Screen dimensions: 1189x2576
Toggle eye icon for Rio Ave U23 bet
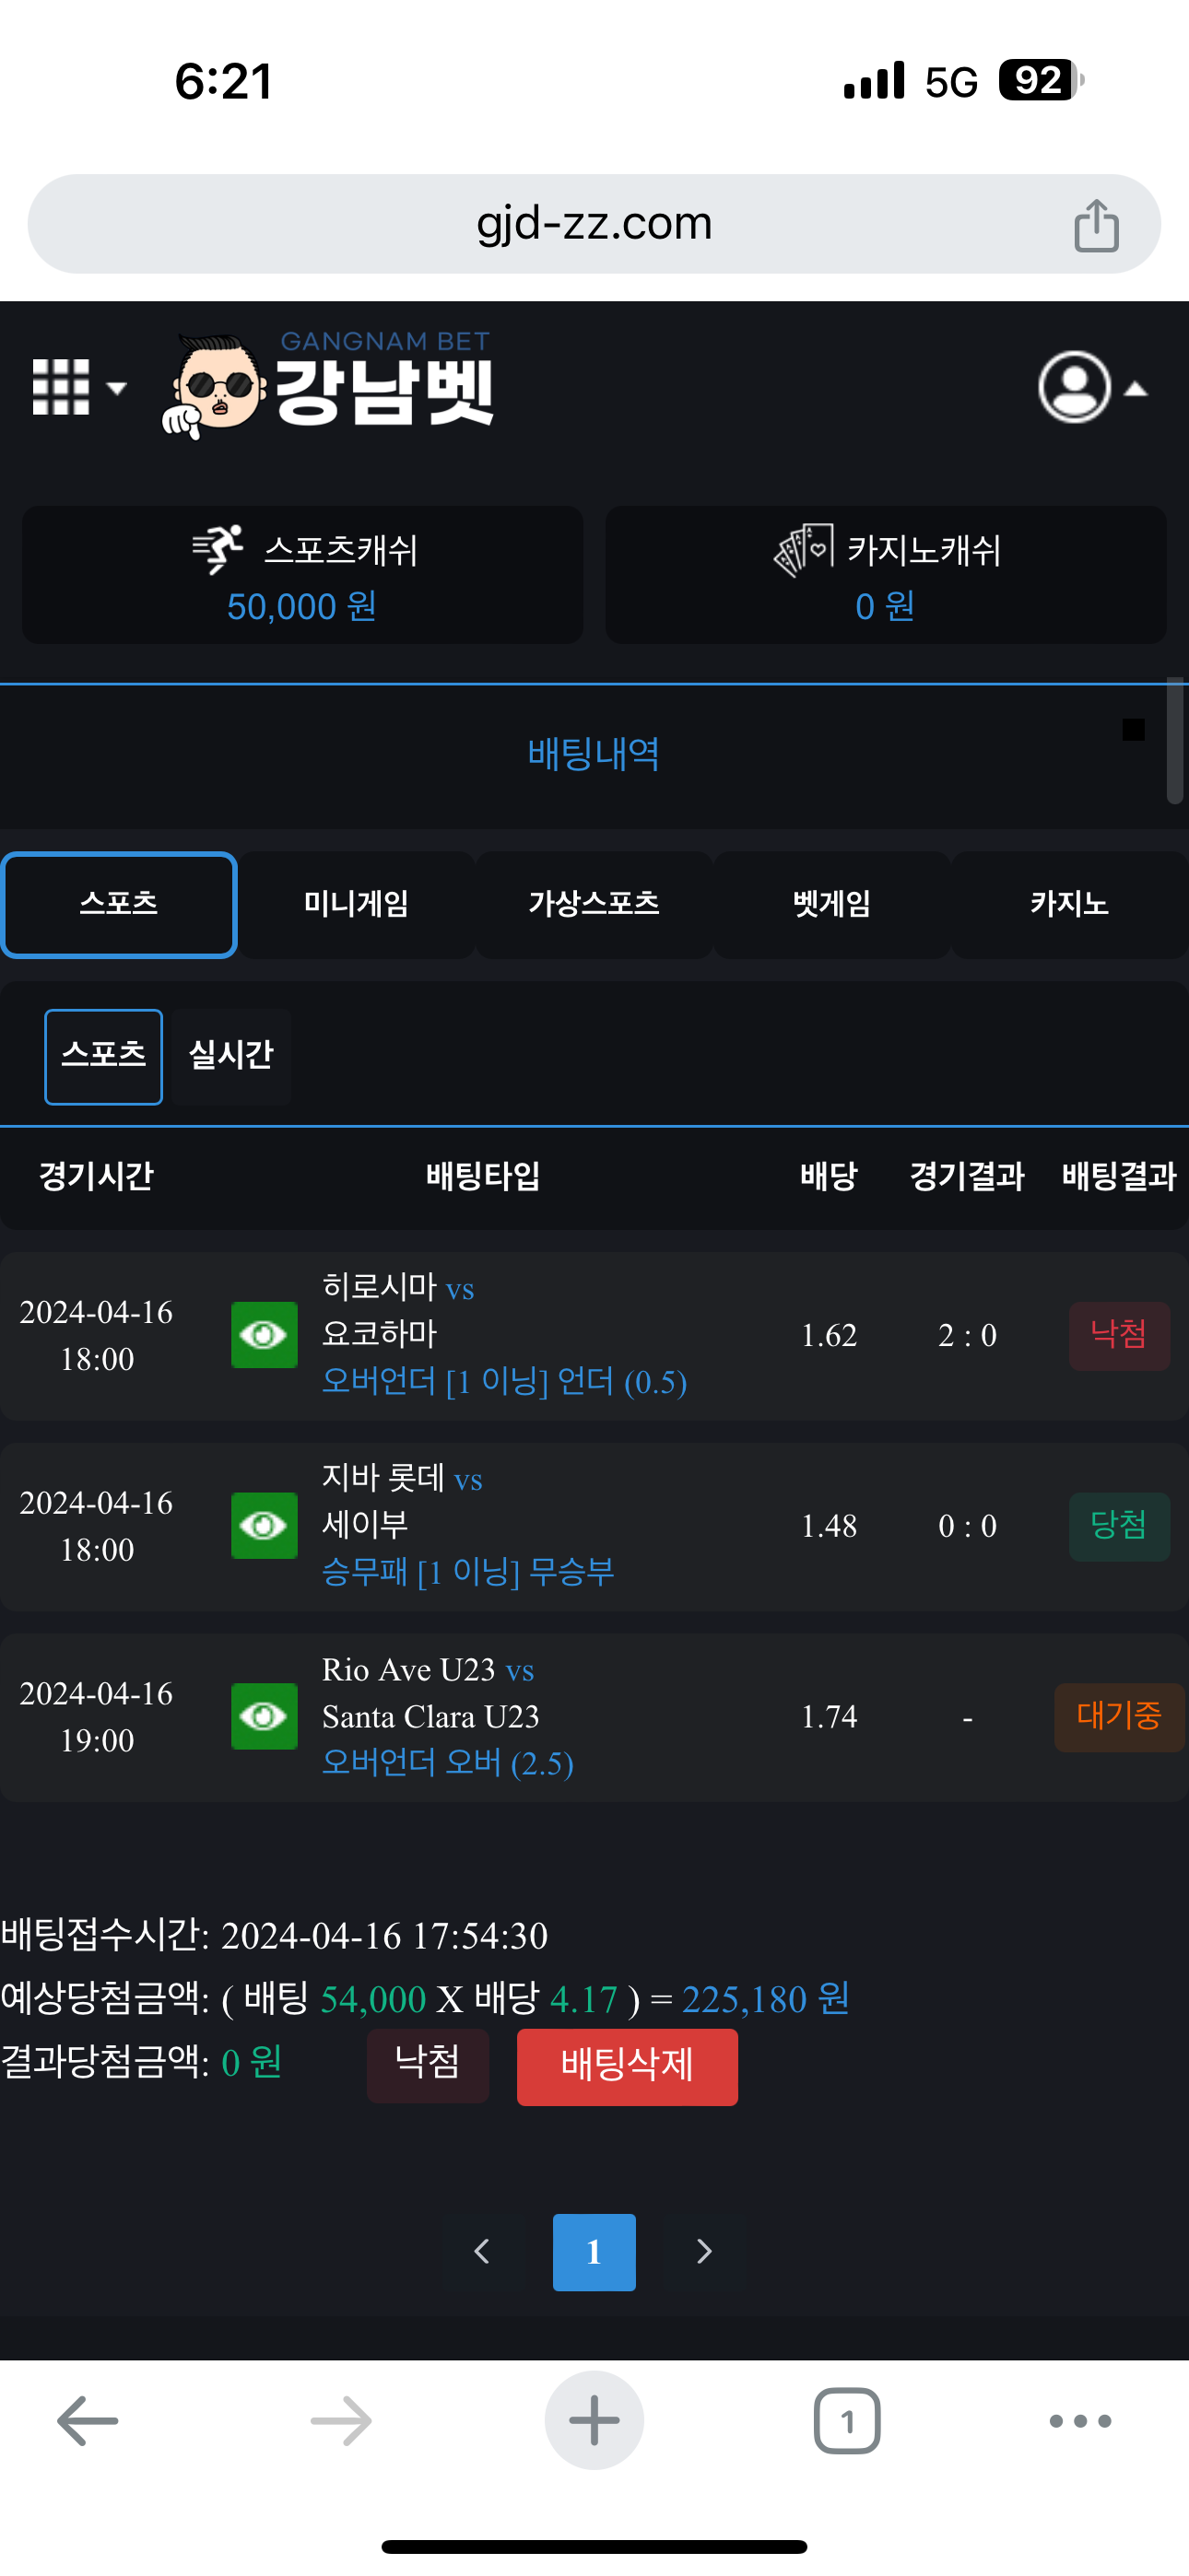click(x=265, y=1716)
